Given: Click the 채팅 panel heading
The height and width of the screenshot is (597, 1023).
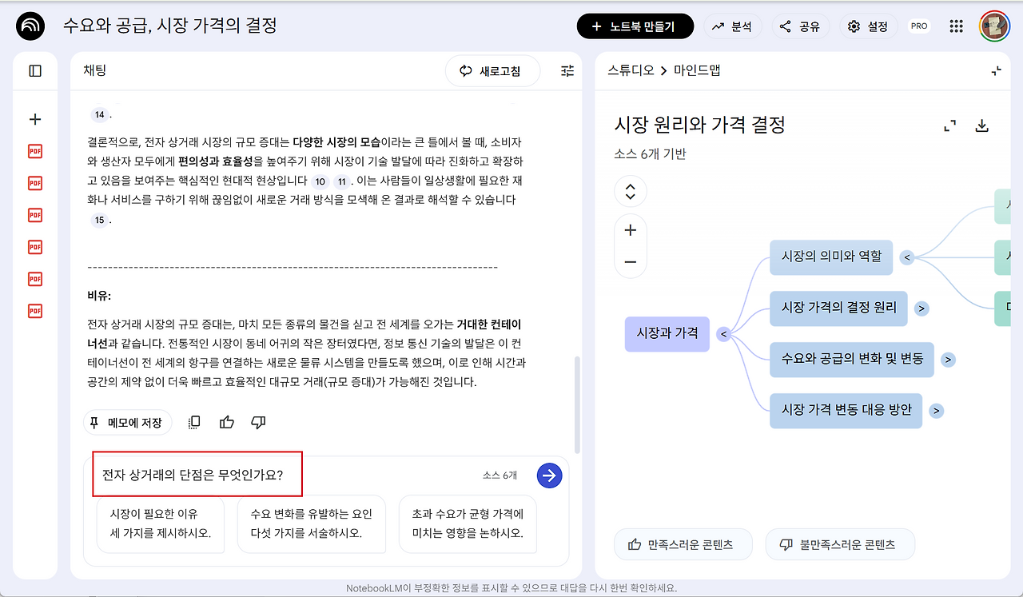Looking at the screenshot, I should (x=94, y=70).
